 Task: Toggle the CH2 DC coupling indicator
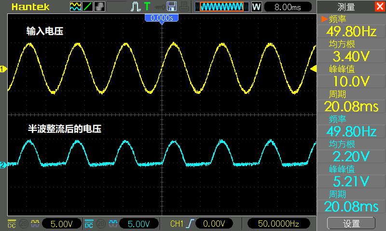[x=89, y=224]
